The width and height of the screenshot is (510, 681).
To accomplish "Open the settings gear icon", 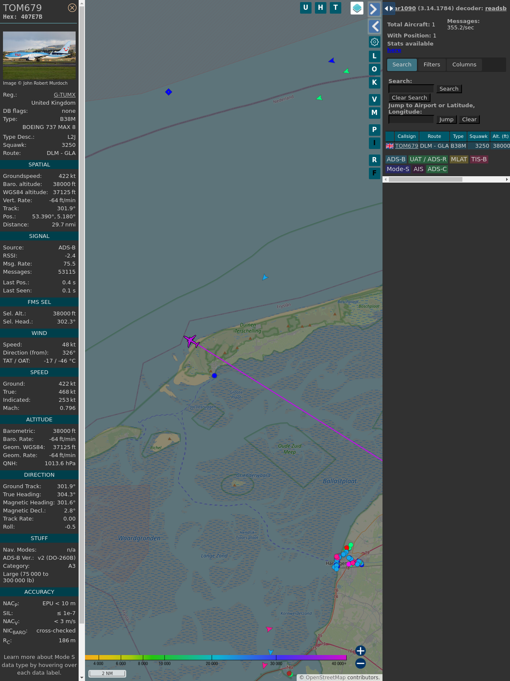I will coord(374,42).
